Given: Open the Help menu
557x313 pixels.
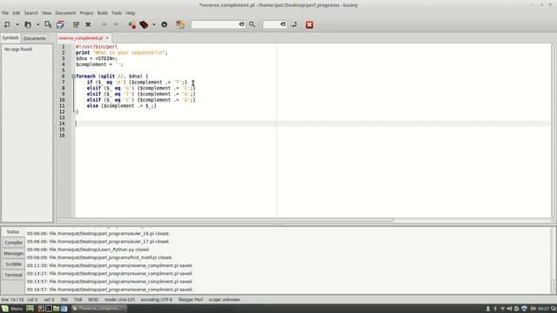Looking at the screenshot, I should pos(131,13).
